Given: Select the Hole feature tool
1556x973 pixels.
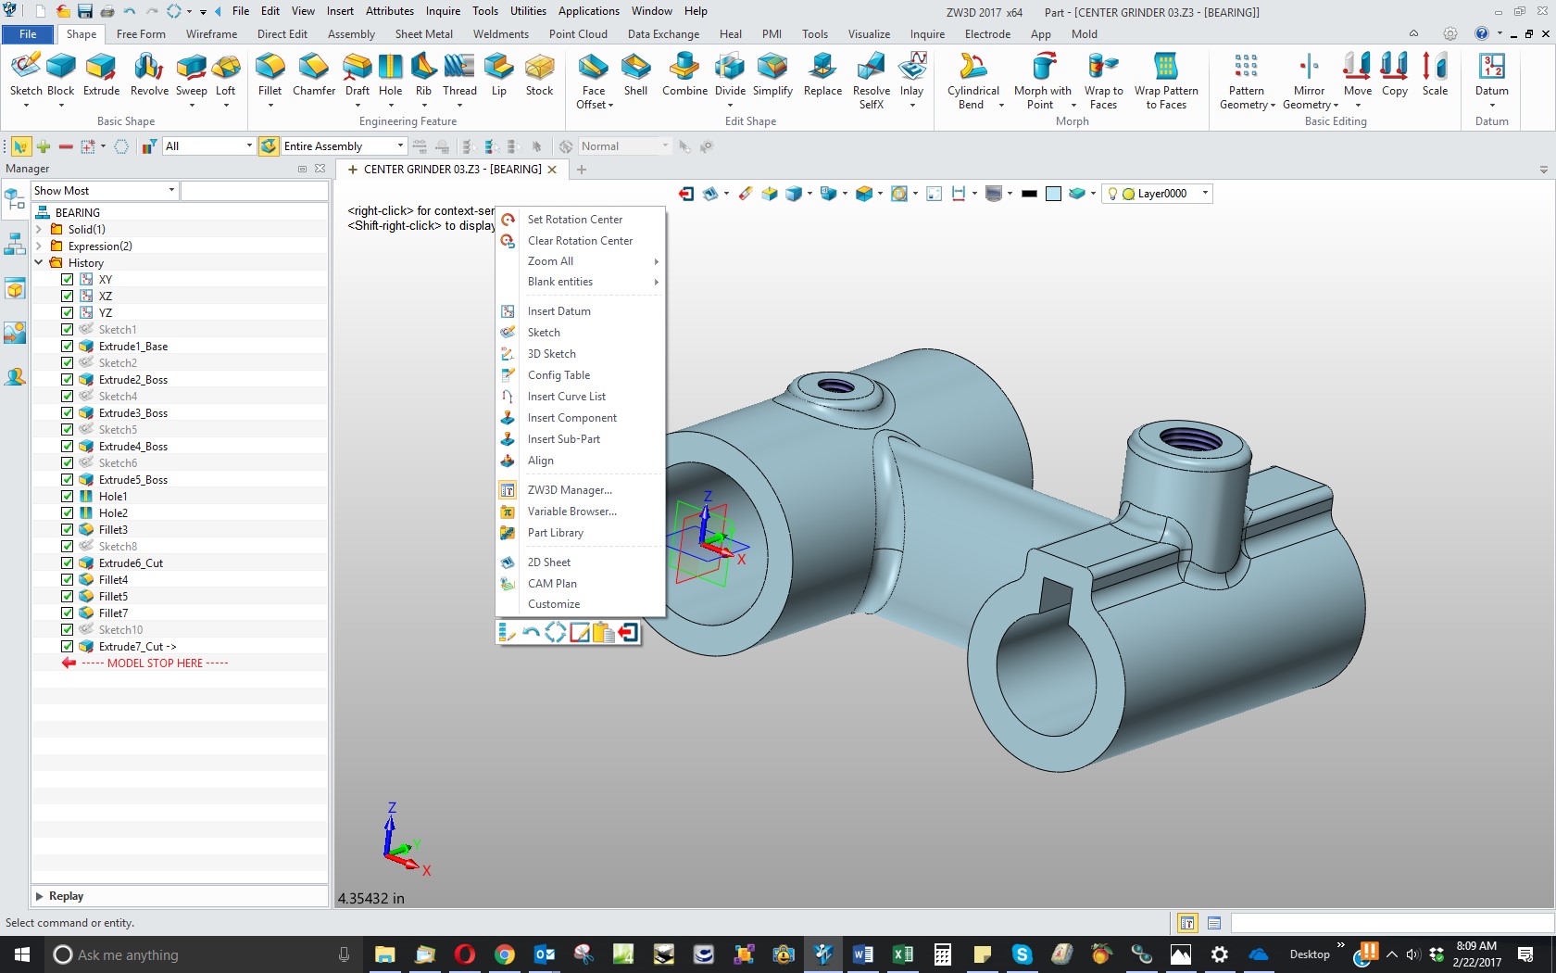Looking at the screenshot, I should tap(390, 74).
